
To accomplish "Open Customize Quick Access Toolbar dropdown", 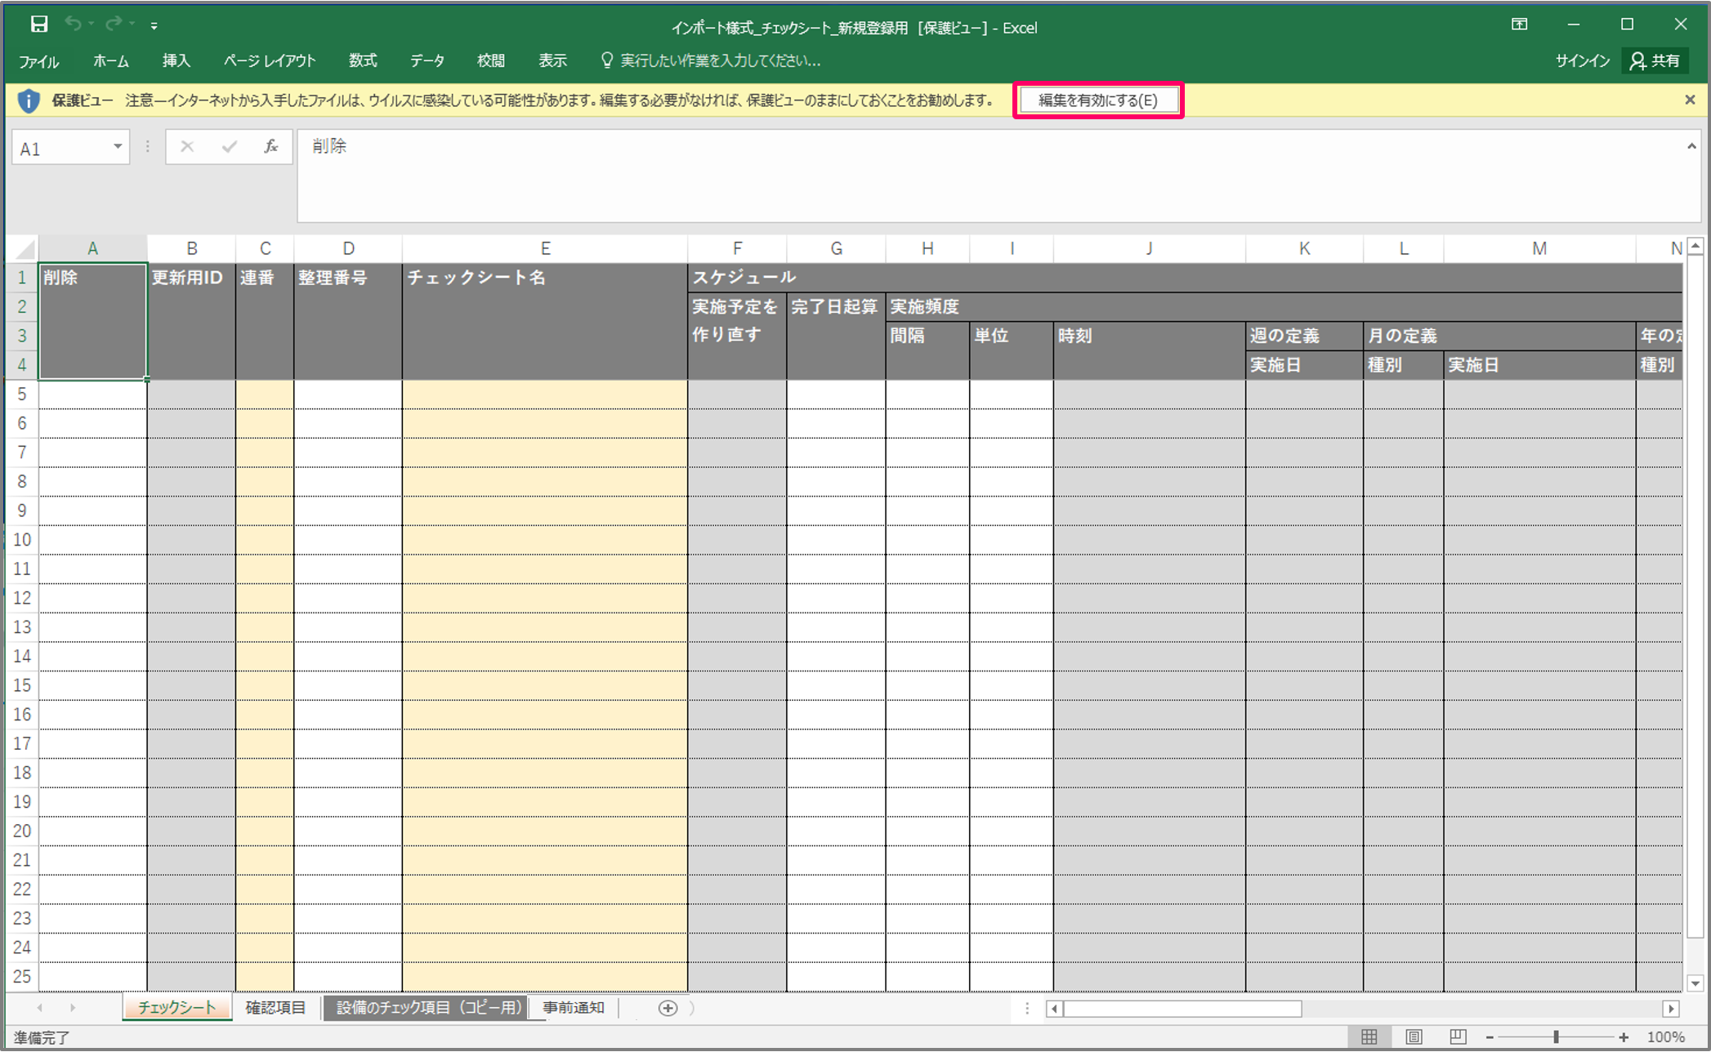I will [x=154, y=26].
